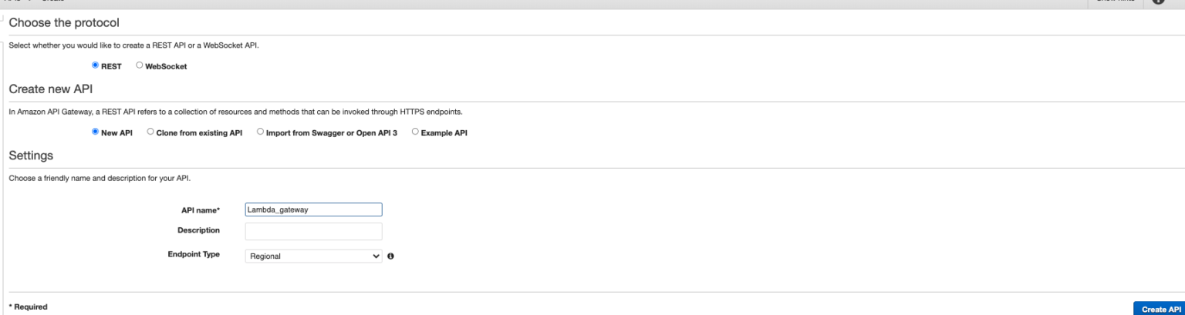Click the Create API button

pyautogui.click(x=1159, y=309)
